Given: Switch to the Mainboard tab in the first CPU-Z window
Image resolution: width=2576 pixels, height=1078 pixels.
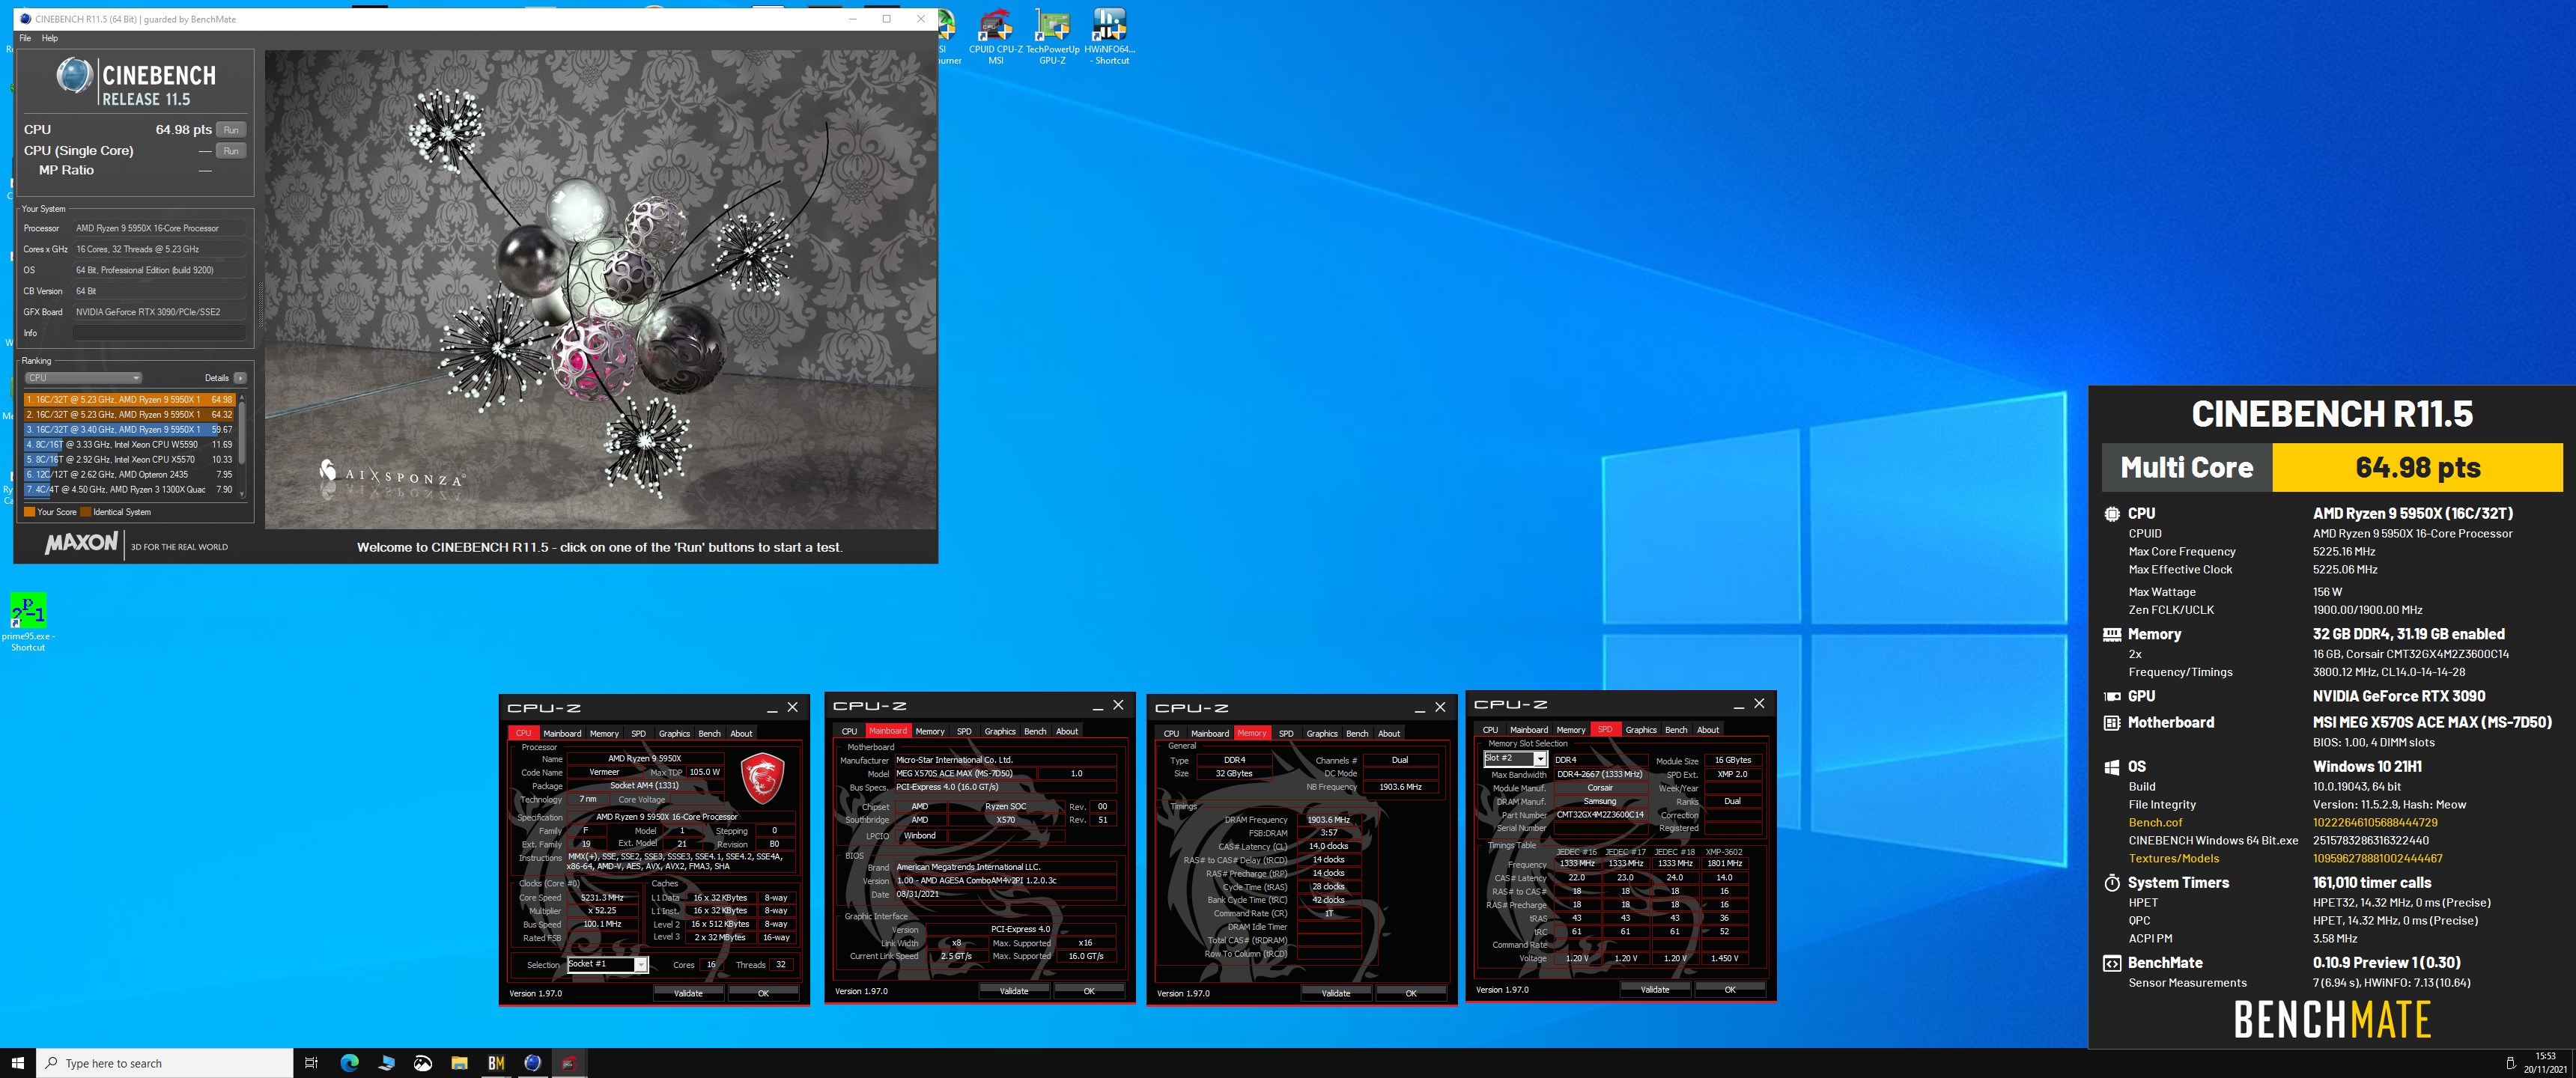Looking at the screenshot, I should pos(562,733).
